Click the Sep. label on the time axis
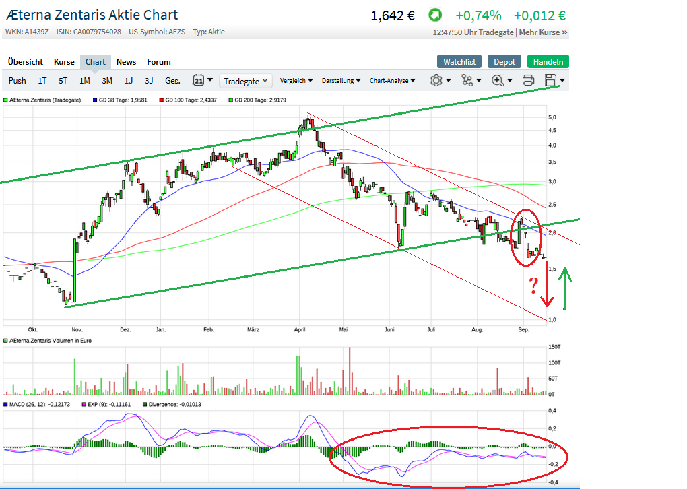687x489 pixels. click(523, 329)
